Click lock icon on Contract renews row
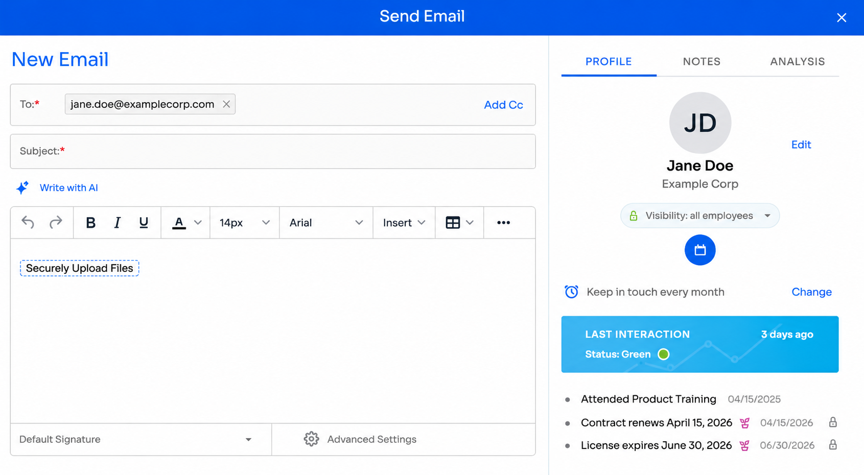 point(833,422)
